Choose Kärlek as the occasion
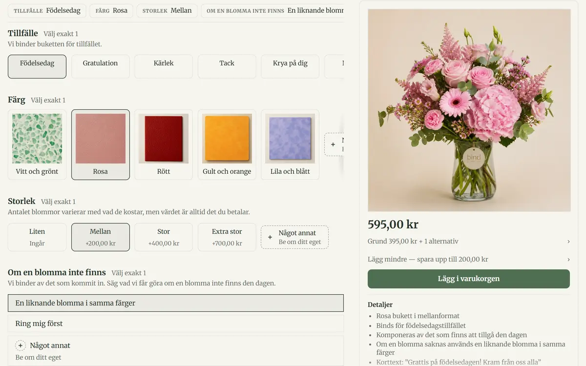Screen dimensions: 586x366 pos(164,66)
